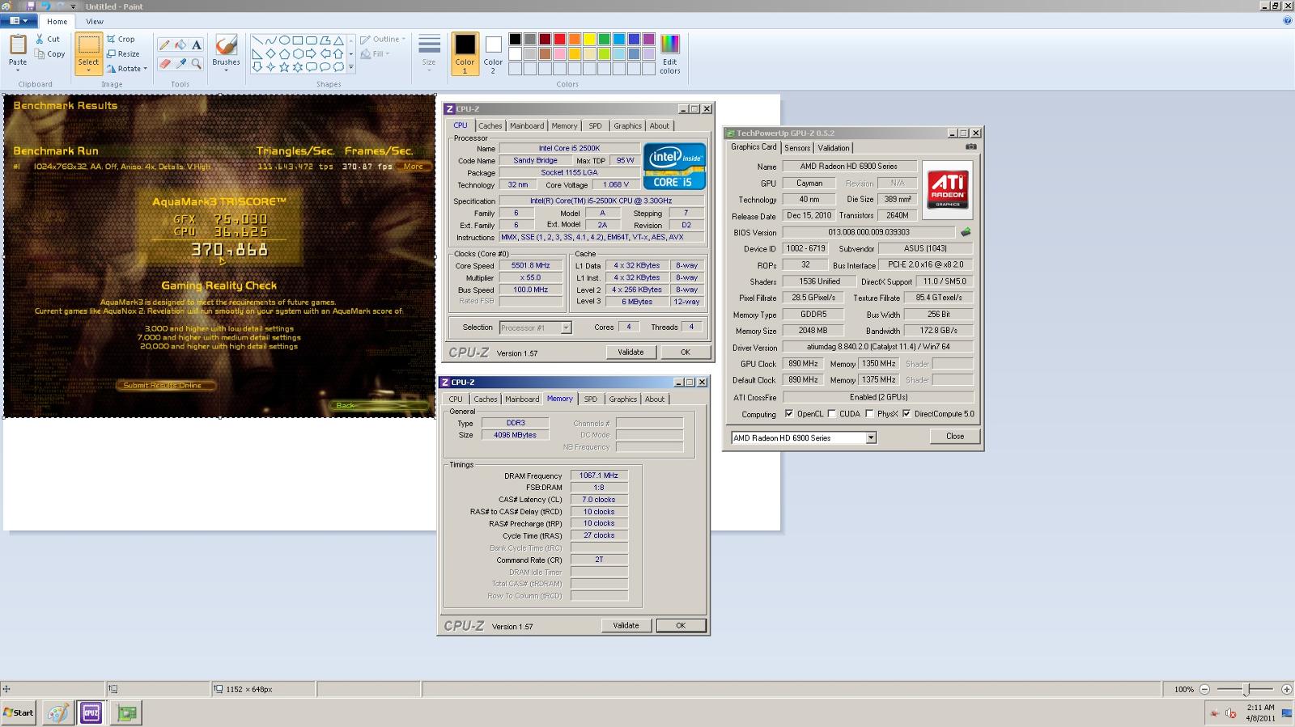Click the CPU-Z taskbar icon

(91, 712)
